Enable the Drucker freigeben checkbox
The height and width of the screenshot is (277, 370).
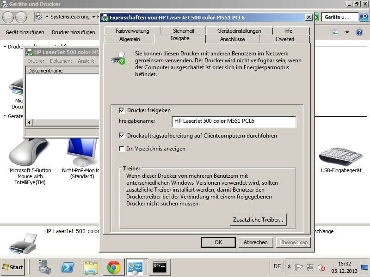click(x=122, y=110)
